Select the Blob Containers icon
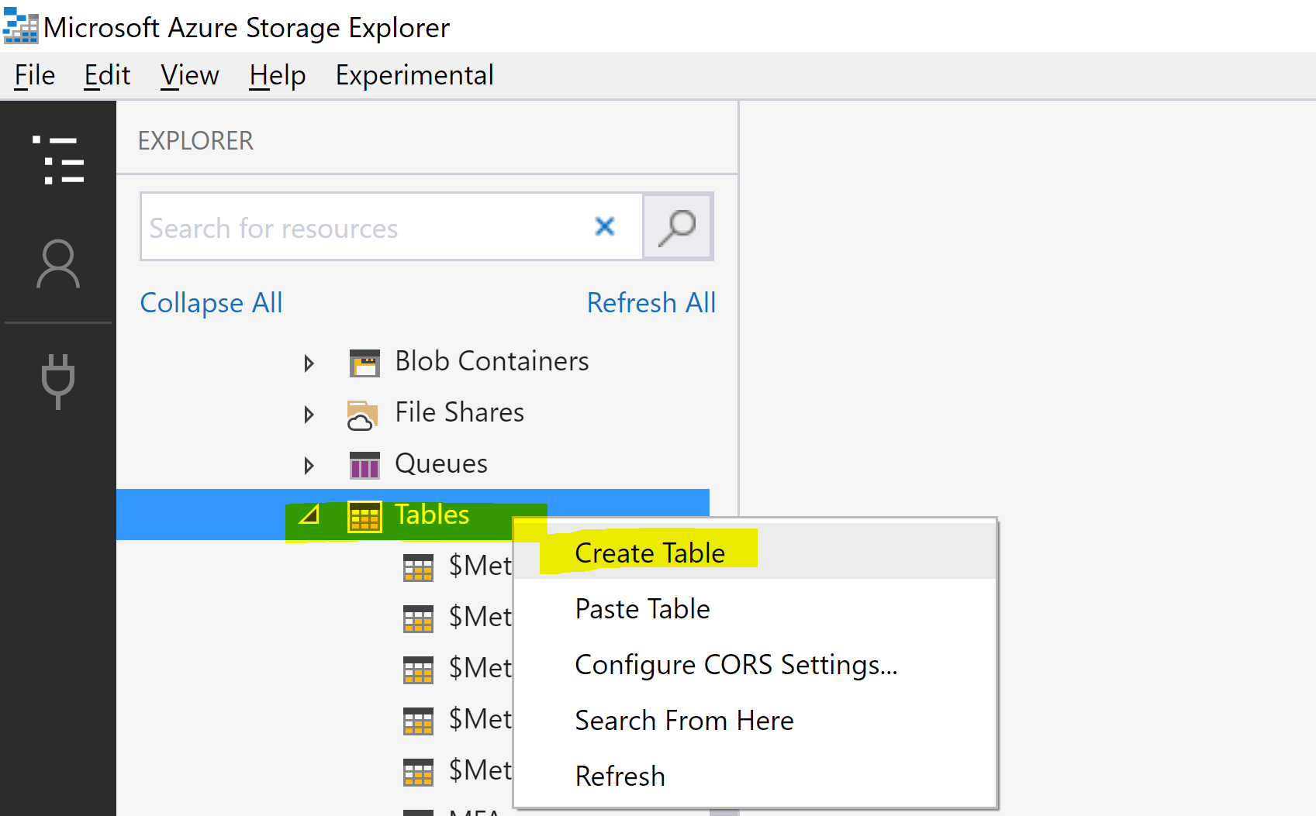The height and width of the screenshot is (816, 1316). [x=364, y=361]
